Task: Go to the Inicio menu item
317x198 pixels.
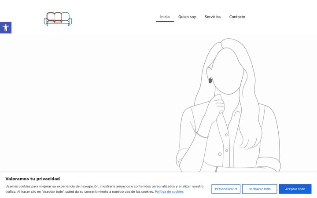Action: tap(165, 17)
